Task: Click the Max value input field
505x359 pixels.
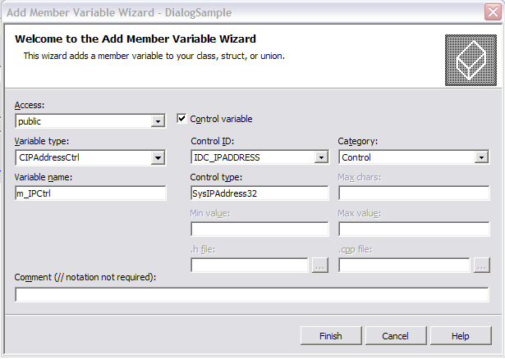Action: tap(414, 229)
